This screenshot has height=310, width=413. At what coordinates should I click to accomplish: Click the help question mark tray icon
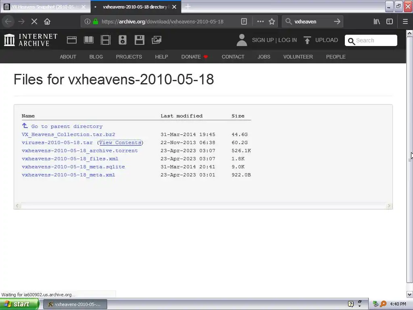point(350,304)
